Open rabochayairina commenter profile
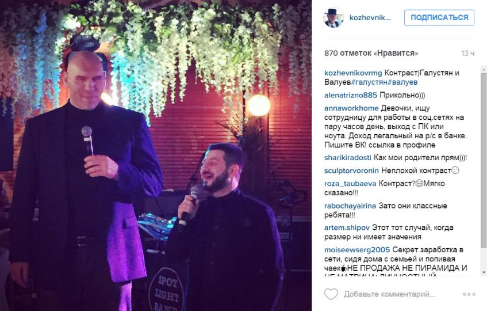 pyautogui.click(x=350, y=206)
